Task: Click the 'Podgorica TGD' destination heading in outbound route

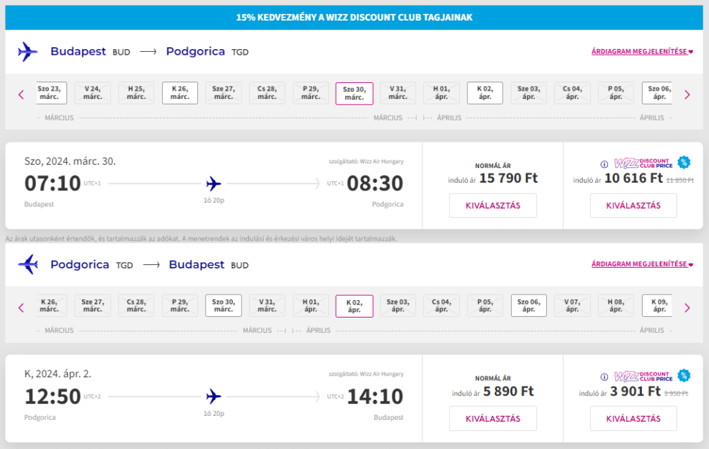Action: (x=207, y=51)
